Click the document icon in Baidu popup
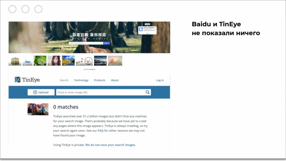This screenshot has height=161, width=286. point(141,29)
